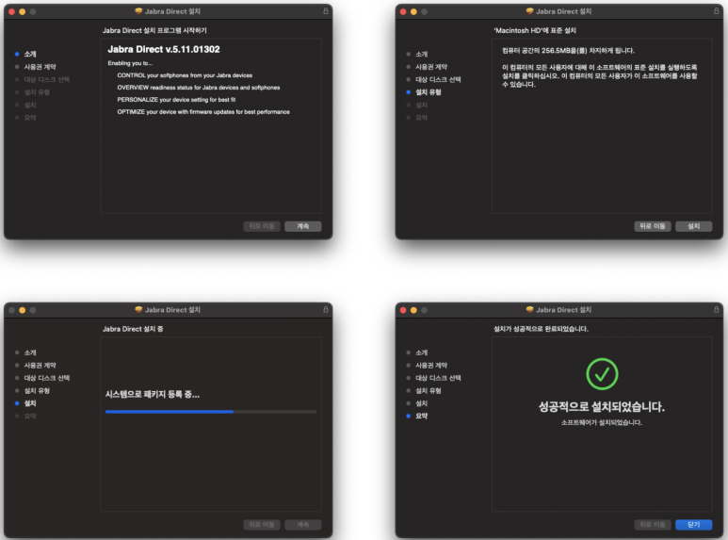Image resolution: width=728 pixels, height=540 pixels.
Task: Minimize the 'Jabra Direct 설치 중' window
Action: [23, 310]
